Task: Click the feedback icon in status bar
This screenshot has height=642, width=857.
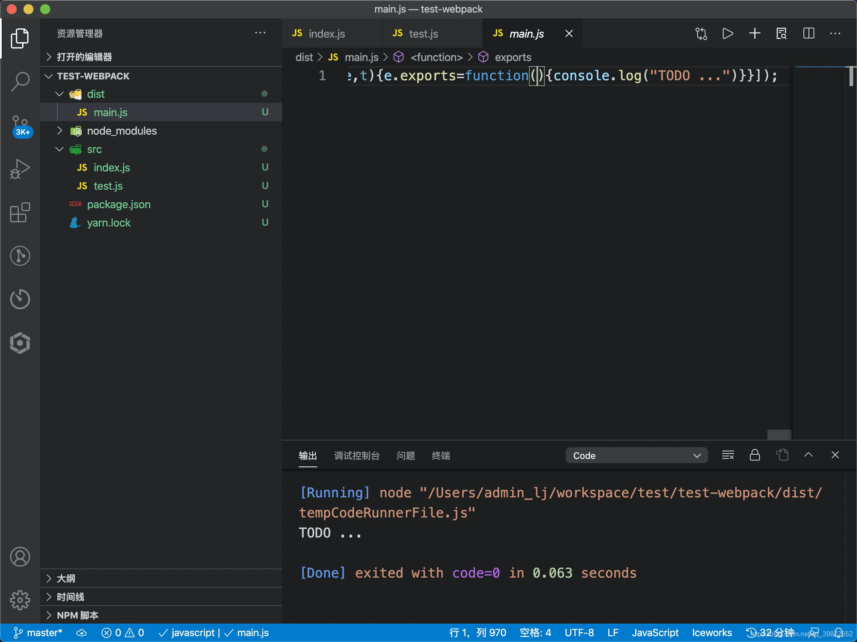Action: 814,633
